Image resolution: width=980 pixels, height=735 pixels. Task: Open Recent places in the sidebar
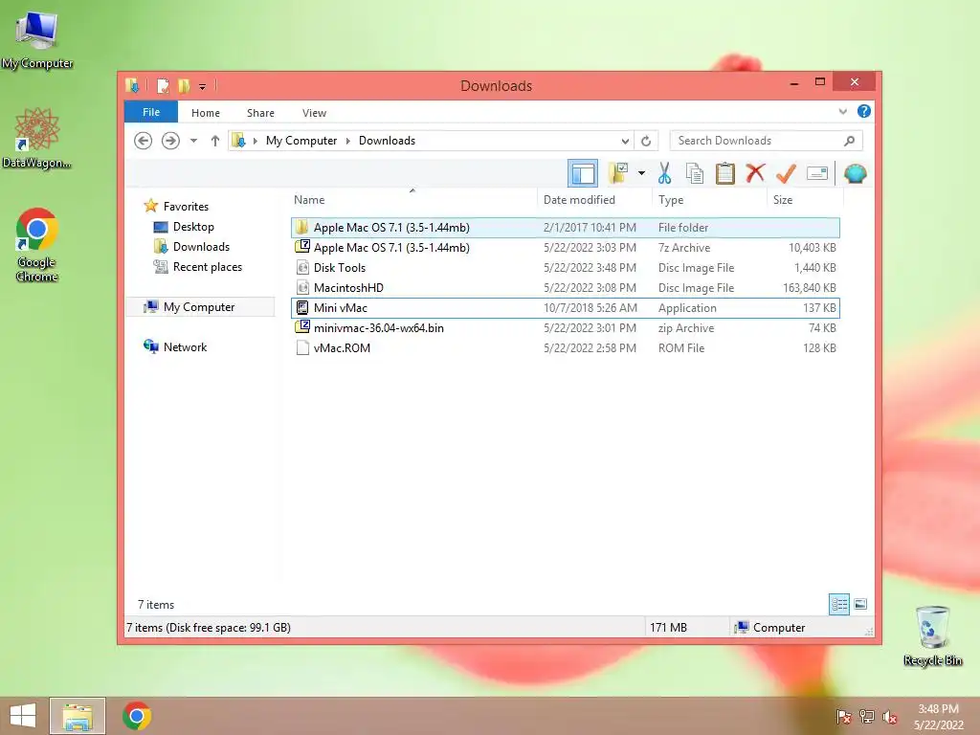tap(208, 267)
